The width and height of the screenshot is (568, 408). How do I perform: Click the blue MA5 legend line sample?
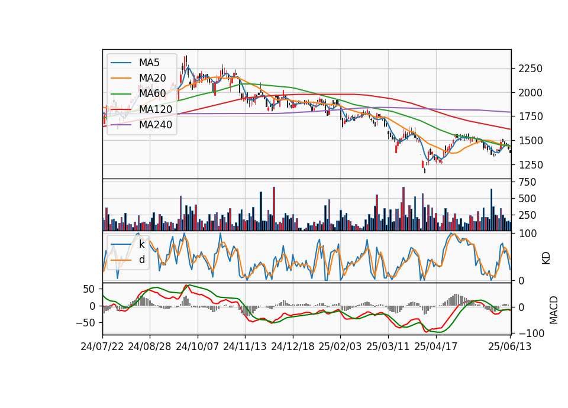[121, 63]
